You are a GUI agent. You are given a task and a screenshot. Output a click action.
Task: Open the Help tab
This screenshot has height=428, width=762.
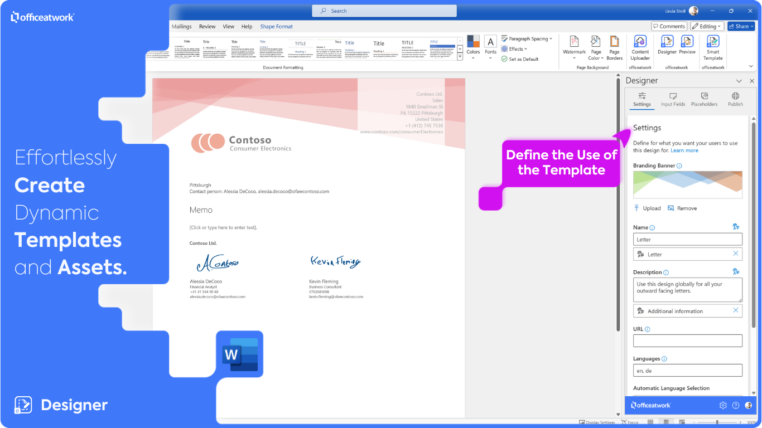point(247,26)
